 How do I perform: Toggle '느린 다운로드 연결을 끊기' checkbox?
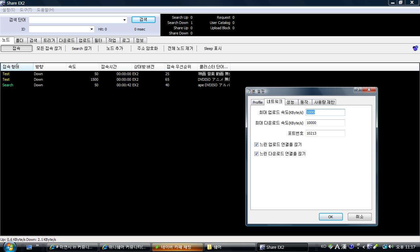pos(256,154)
